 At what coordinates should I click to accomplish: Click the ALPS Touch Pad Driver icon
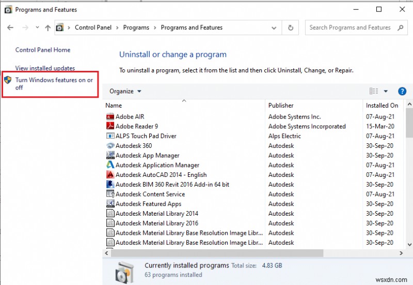coord(110,136)
